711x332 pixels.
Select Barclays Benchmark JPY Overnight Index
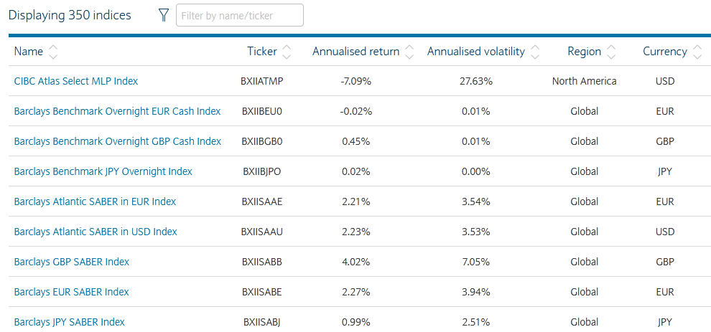coord(103,171)
